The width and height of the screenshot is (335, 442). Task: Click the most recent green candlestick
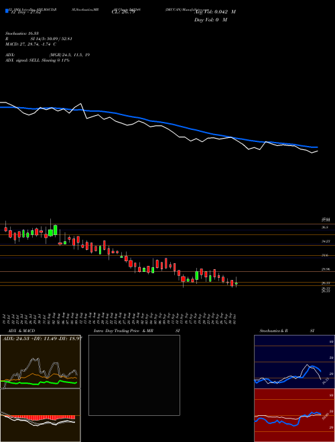tap(237, 283)
